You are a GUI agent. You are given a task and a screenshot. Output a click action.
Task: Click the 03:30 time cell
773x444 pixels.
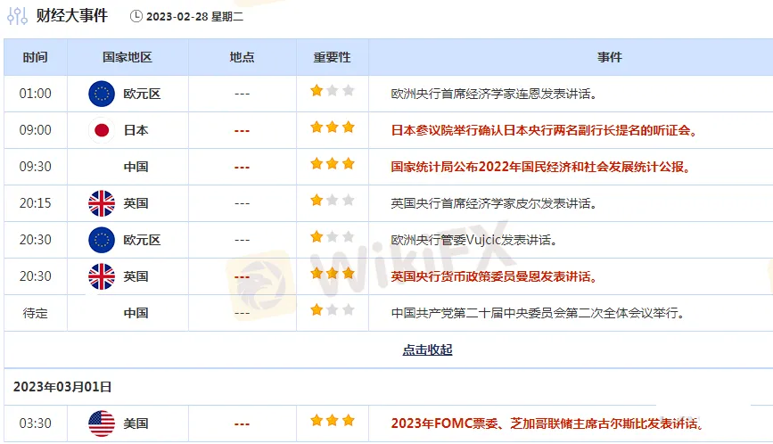36,423
